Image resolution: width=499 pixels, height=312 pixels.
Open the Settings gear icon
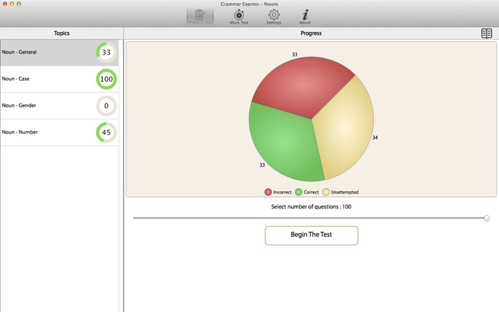(274, 17)
